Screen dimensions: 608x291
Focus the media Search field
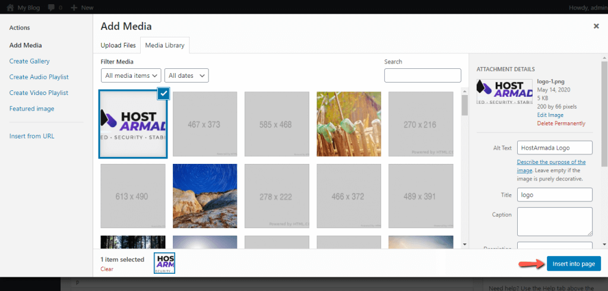pyautogui.click(x=423, y=75)
